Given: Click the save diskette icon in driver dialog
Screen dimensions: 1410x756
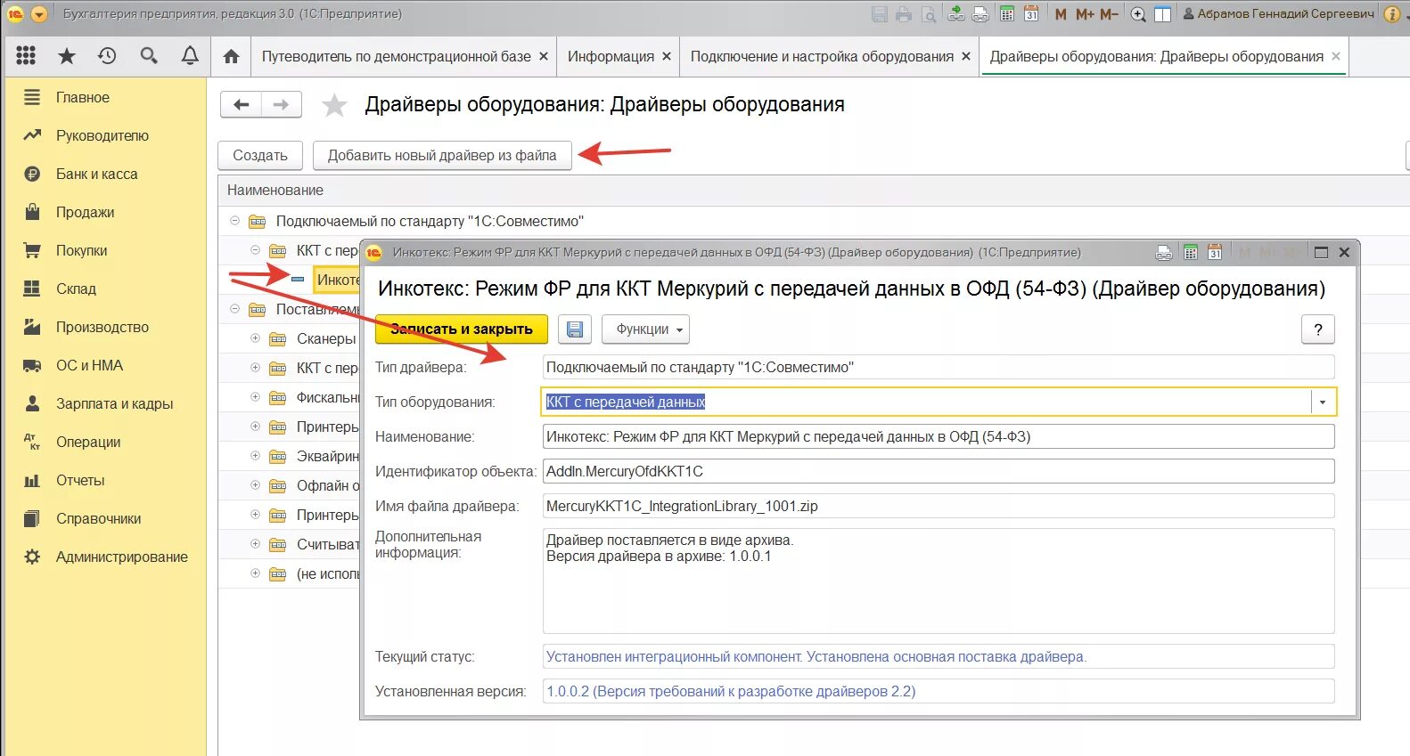Looking at the screenshot, I should (575, 329).
